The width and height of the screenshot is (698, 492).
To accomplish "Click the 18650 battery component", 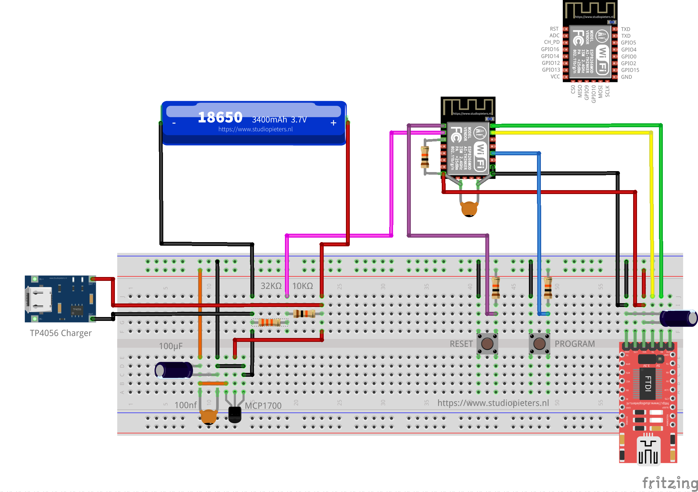I will pos(254,123).
